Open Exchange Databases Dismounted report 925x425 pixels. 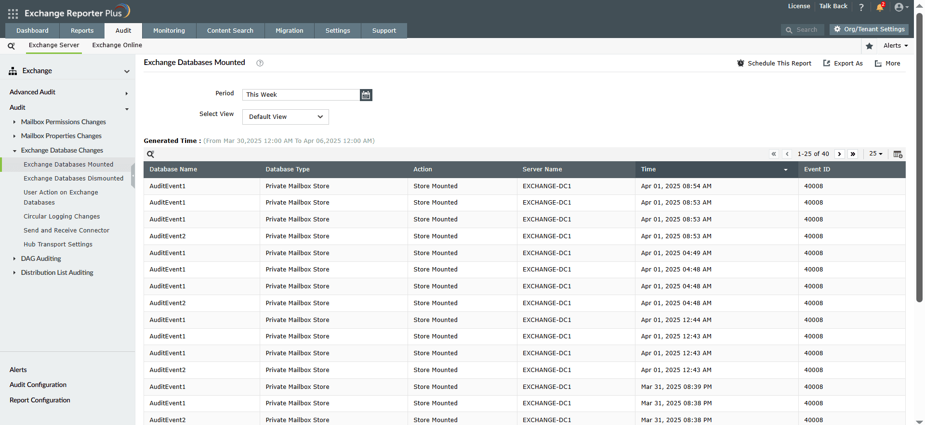pos(74,179)
